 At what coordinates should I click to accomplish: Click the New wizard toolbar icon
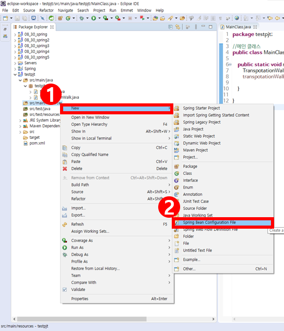[x=6, y=18]
